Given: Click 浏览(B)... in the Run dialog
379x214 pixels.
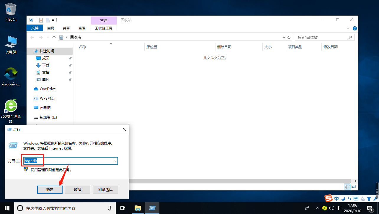Looking at the screenshot, I should (x=105, y=189).
